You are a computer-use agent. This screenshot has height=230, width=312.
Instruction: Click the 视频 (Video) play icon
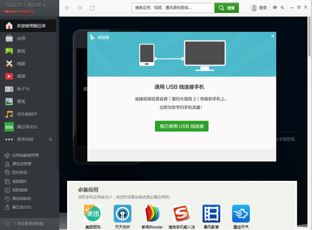click(9, 76)
